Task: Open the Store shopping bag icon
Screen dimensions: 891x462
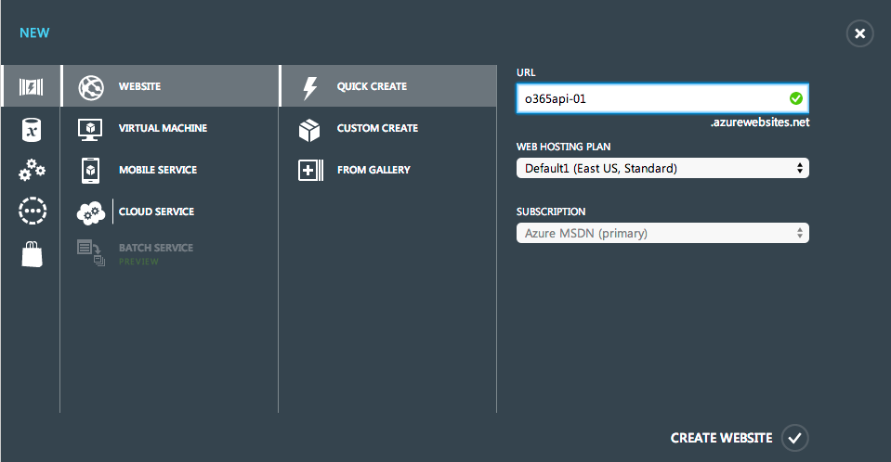Action: click(32, 253)
